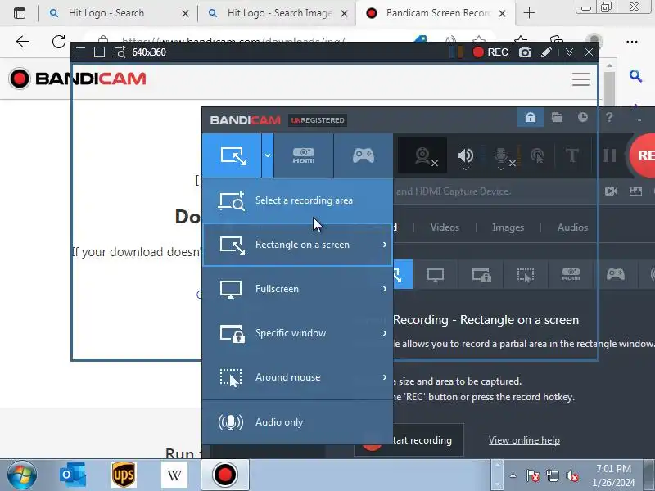Screen dimensions: 655x491
Task: Open Outlook from the taskbar
Action: [73, 475]
